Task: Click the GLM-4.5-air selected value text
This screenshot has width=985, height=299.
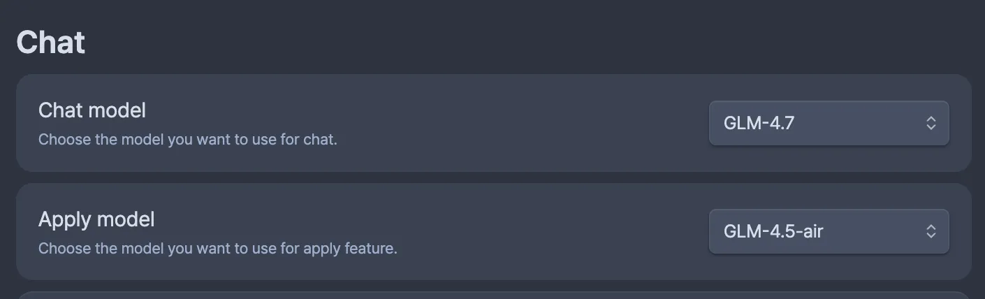Action: [773, 231]
